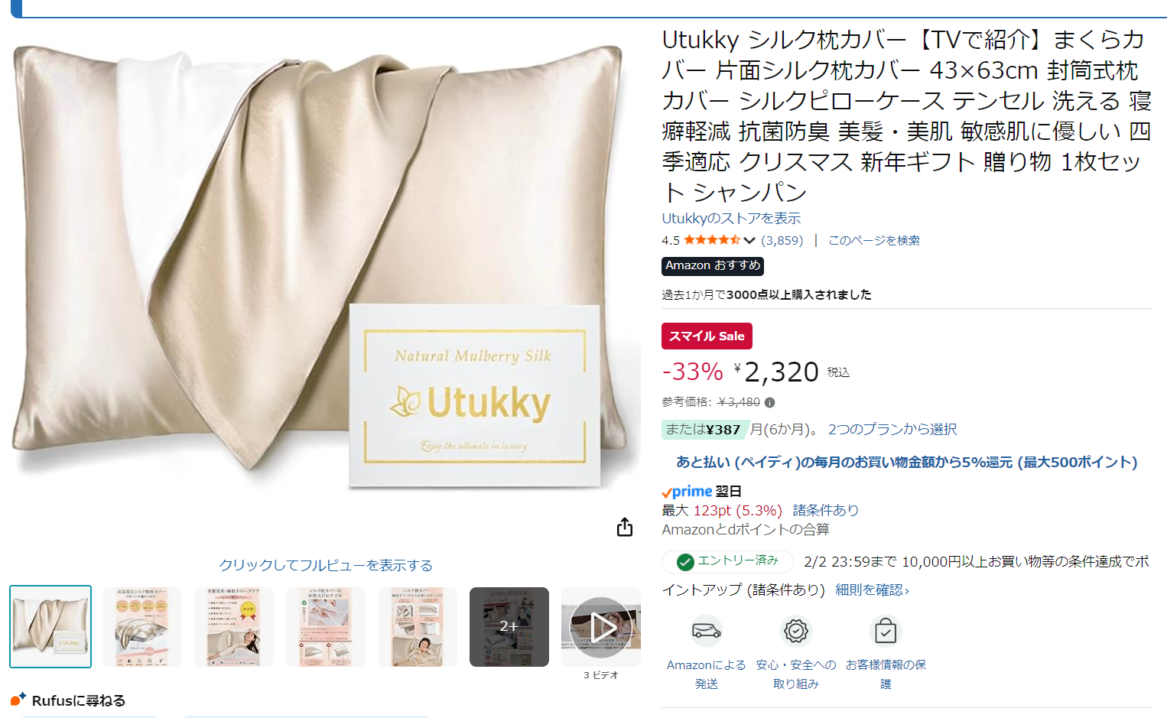Play the product video thumbnail
Viewport: 1167px width, 718px height.
pyautogui.click(x=601, y=627)
